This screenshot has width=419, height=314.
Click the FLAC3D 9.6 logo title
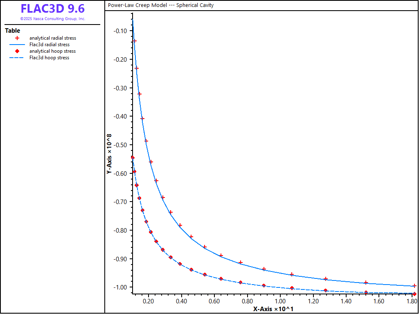(x=52, y=9)
